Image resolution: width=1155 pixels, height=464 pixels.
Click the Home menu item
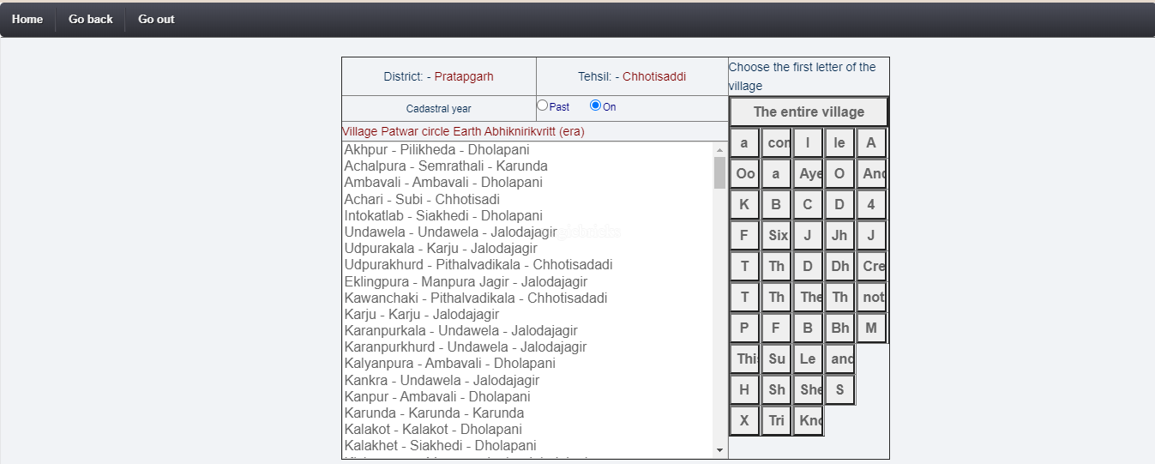27,19
